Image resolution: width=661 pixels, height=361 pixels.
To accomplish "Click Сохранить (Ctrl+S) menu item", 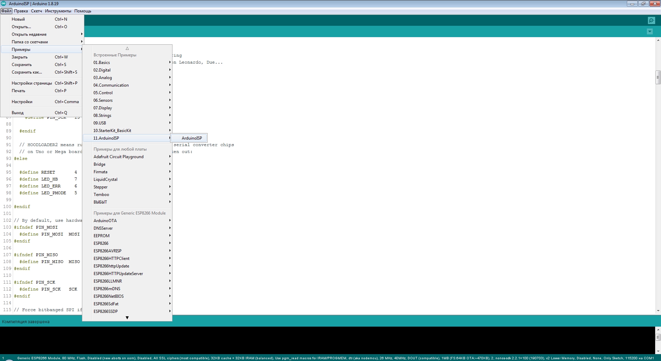I will coord(42,65).
